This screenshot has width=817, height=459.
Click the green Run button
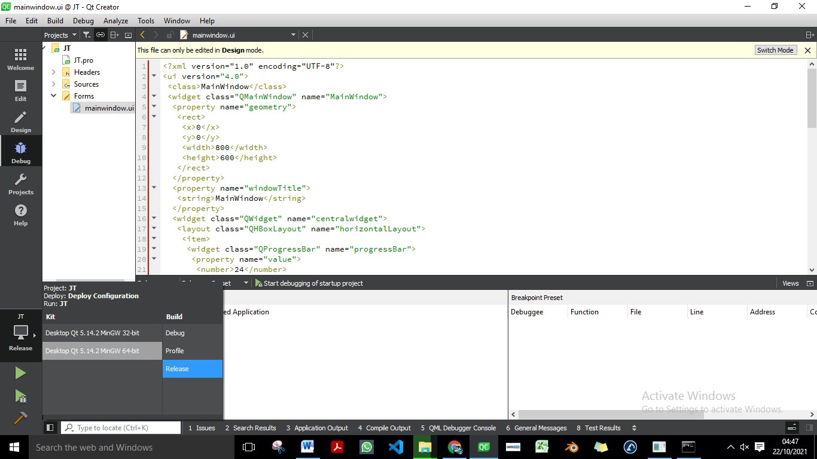pos(20,374)
